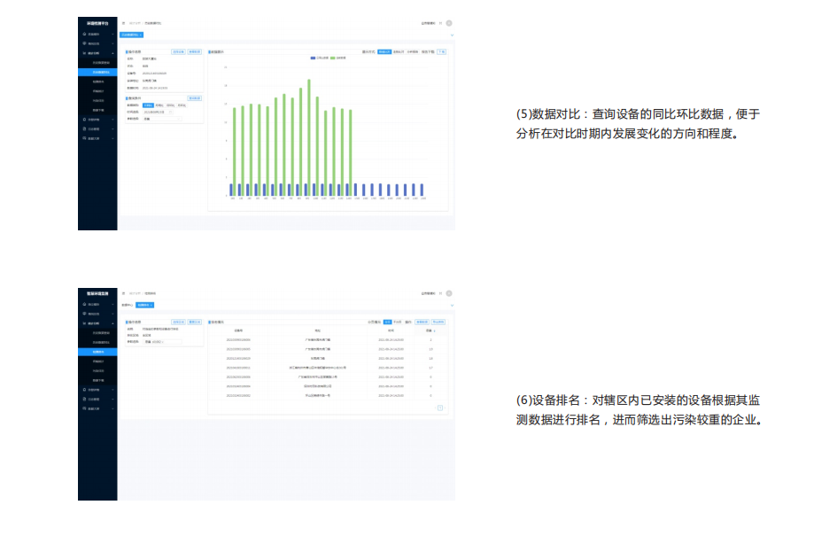Image resolution: width=837 pixels, height=536 pixels.
Task: Click the sort arrow icon in ranking table's last column
Action: (434, 330)
